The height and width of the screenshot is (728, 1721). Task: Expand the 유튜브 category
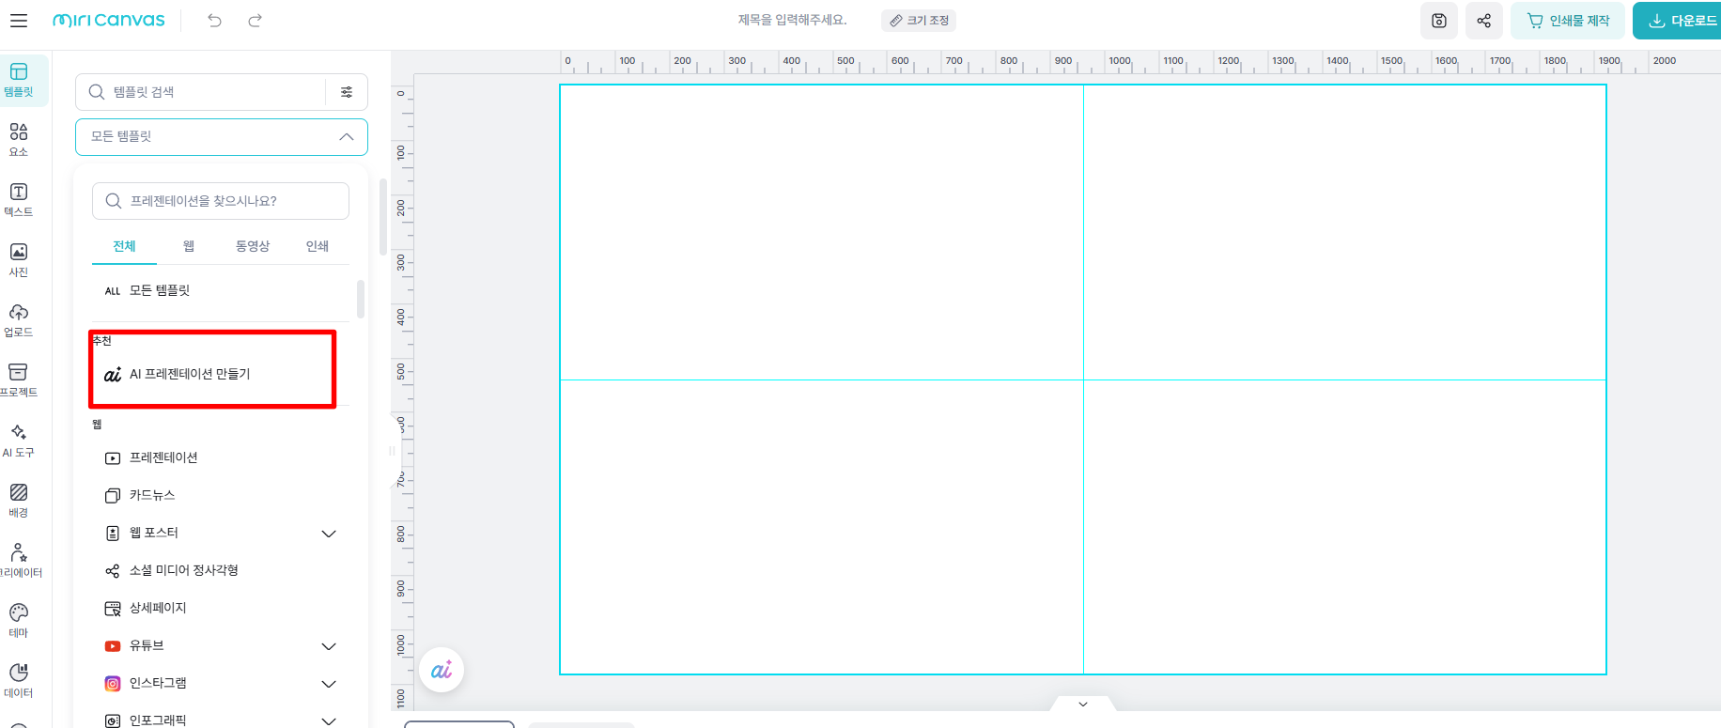coord(329,646)
